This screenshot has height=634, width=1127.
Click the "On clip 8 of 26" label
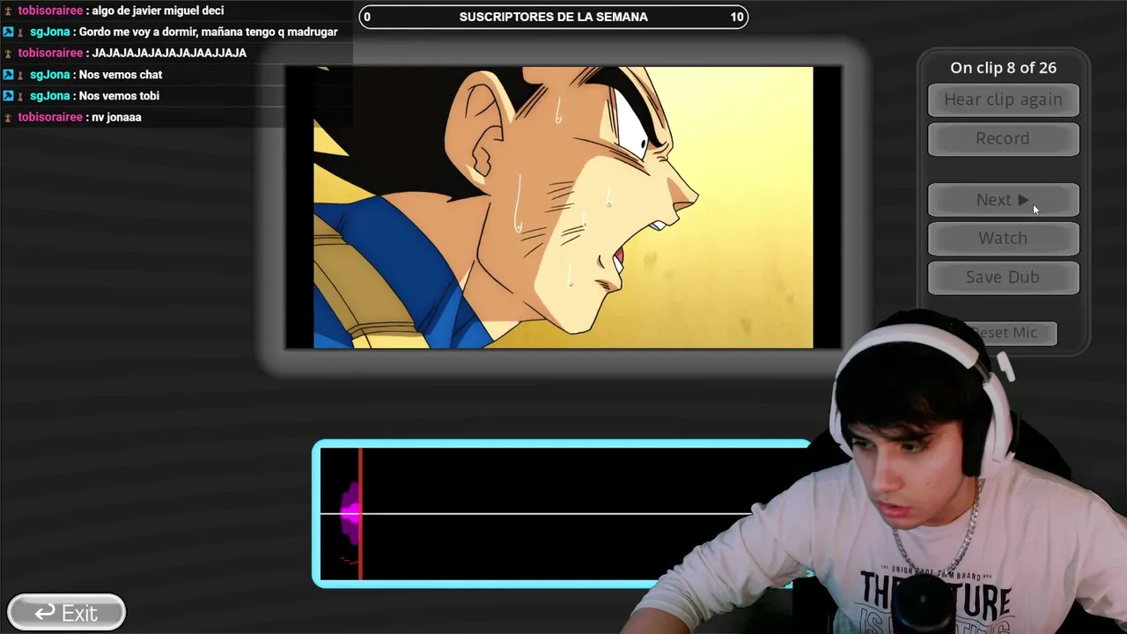click(x=1003, y=68)
